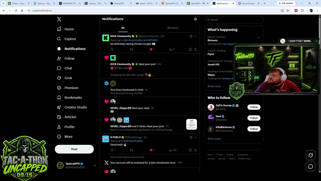Open more options on G FUEL's post

click(x=195, y=137)
